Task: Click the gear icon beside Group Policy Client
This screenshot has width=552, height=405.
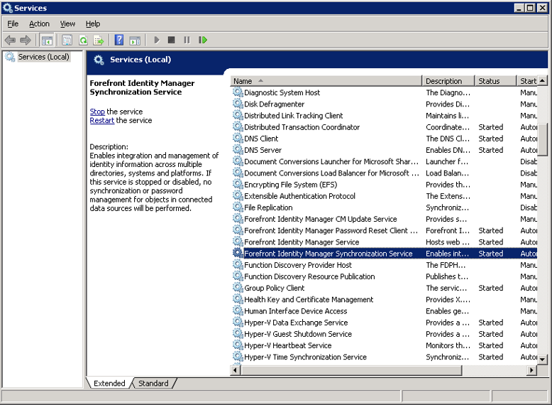Action: [238, 288]
